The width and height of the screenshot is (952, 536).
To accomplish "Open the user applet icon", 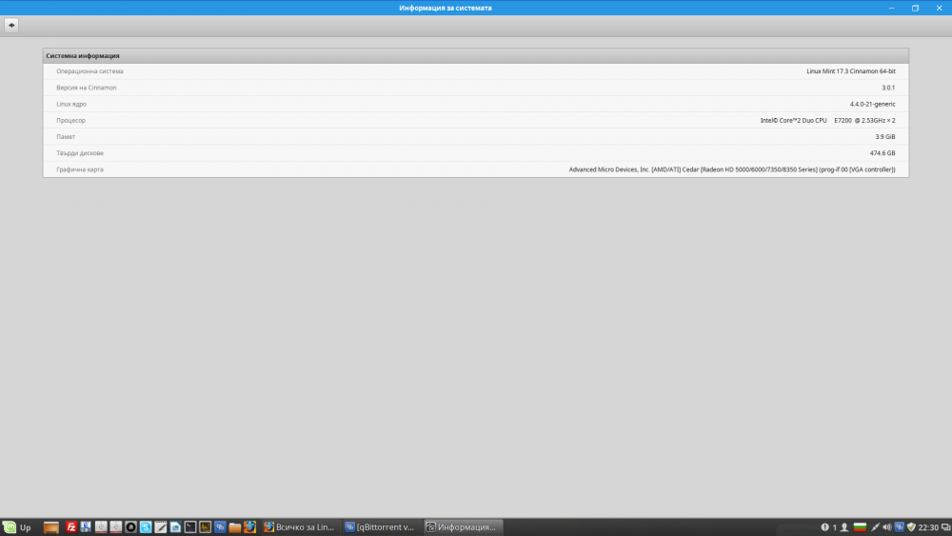I will [843, 526].
